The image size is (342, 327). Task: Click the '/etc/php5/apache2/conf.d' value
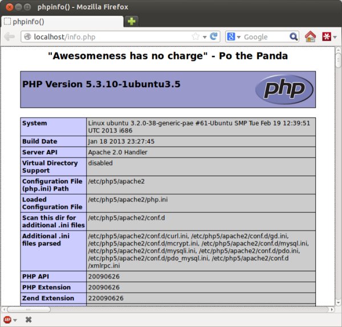127,218
